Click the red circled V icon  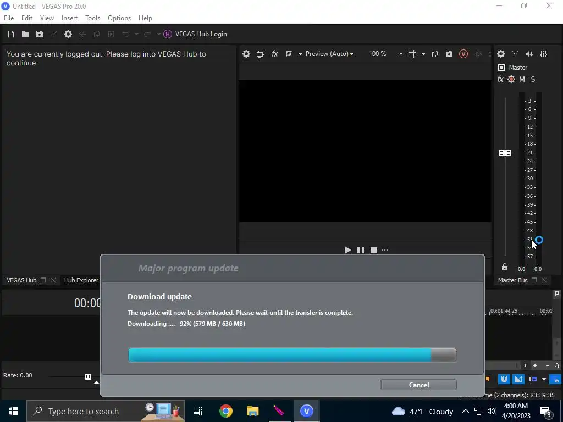463,54
